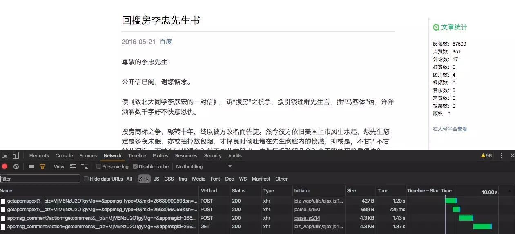Select the getappmsgext request taking 725 ms
The image size is (515, 234).
102,210
